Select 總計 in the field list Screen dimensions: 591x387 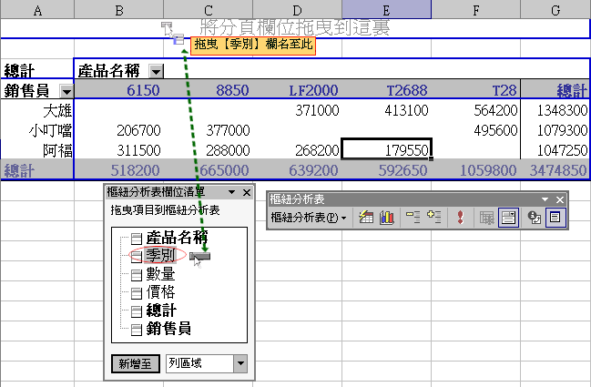pos(161,311)
